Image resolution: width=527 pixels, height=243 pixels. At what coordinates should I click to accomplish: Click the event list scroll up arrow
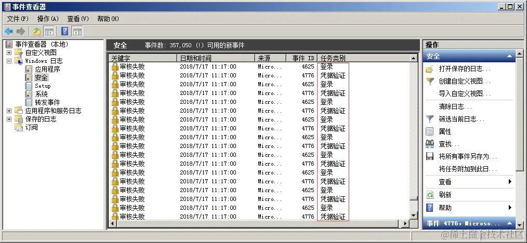414,58
